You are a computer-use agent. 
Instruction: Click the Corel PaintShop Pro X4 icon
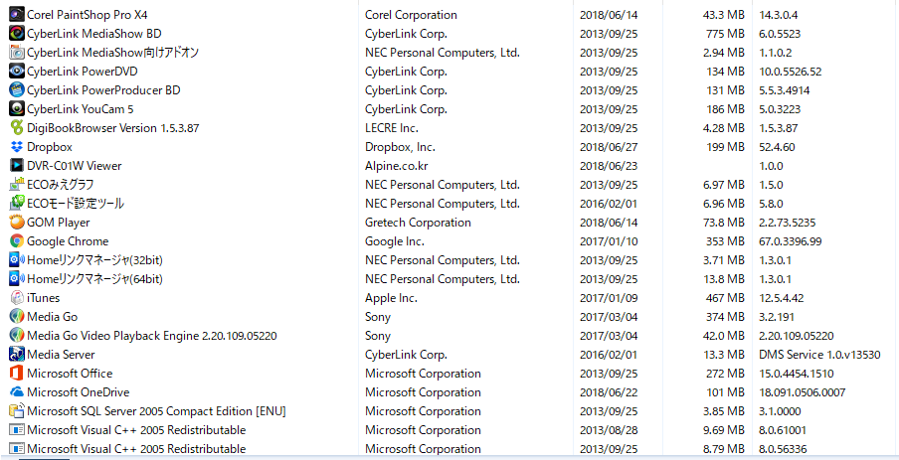click(x=17, y=15)
